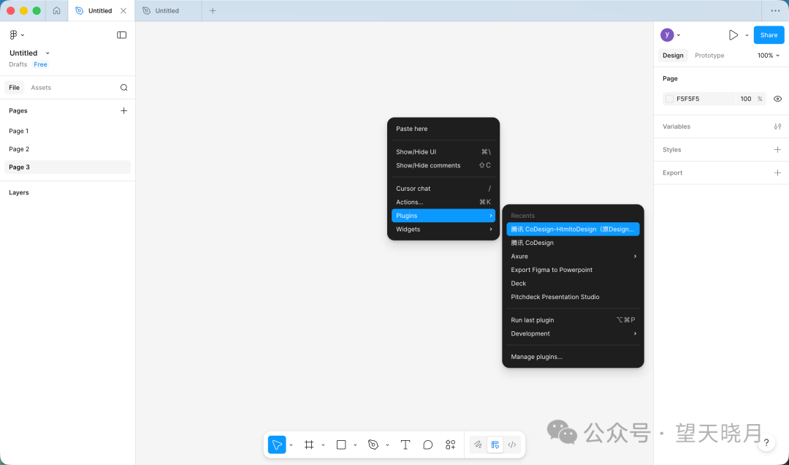Select the Pen tool
The height and width of the screenshot is (465, 789).
(x=373, y=445)
